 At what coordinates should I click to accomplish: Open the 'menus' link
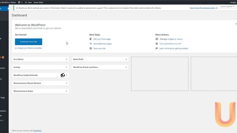click(180, 39)
